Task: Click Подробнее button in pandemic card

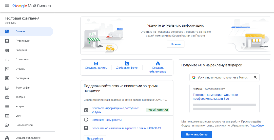Action: click(95, 138)
